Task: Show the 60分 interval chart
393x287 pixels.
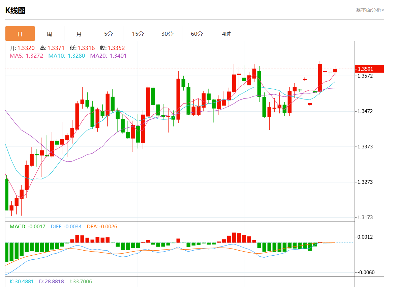Action: click(x=197, y=34)
